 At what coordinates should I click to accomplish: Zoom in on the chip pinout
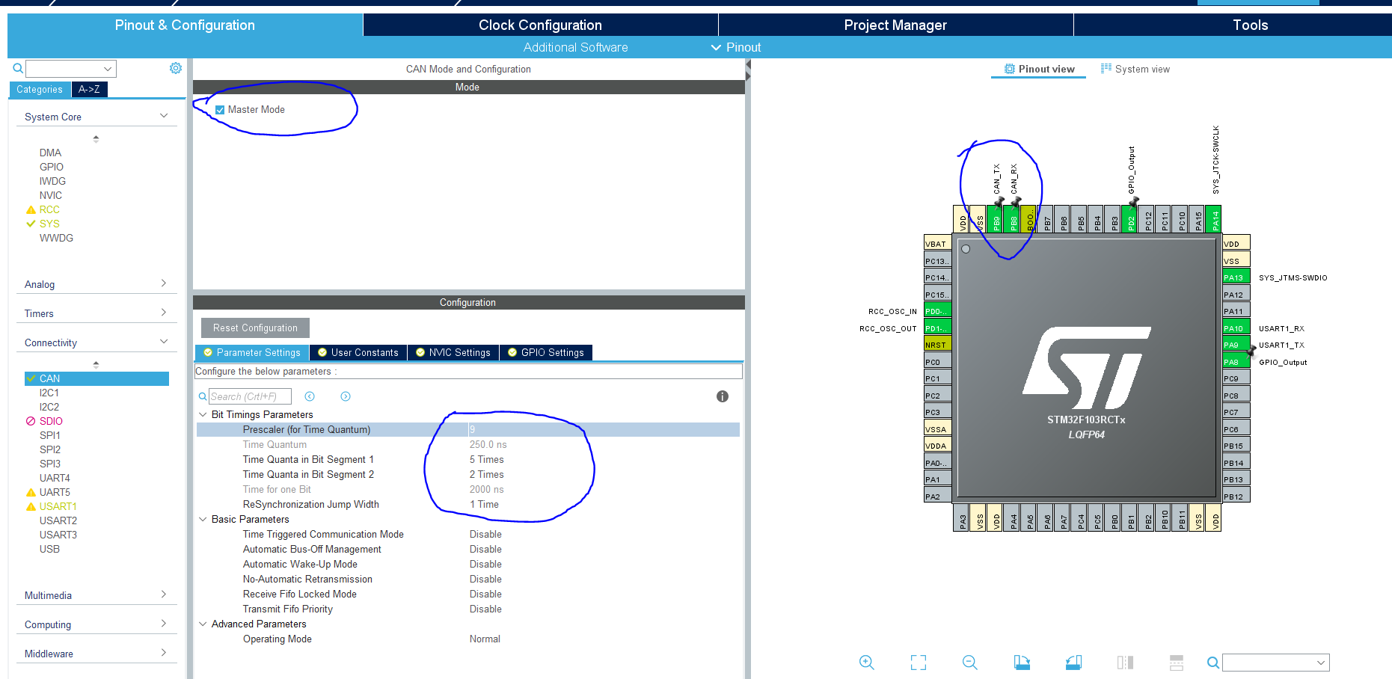tap(866, 662)
